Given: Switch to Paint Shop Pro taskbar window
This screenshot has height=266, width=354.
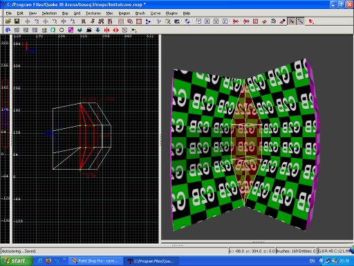Looking at the screenshot, I should [96, 261].
